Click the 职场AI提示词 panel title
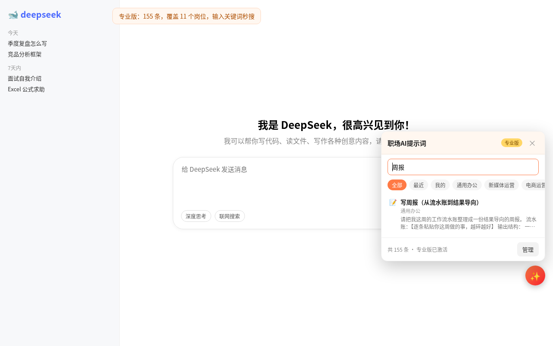 (x=407, y=143)
